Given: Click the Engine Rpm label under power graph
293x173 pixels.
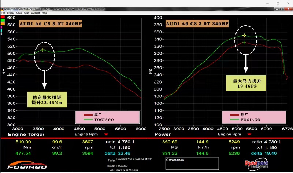Looking at the screenshot, I should click(229, 134).
